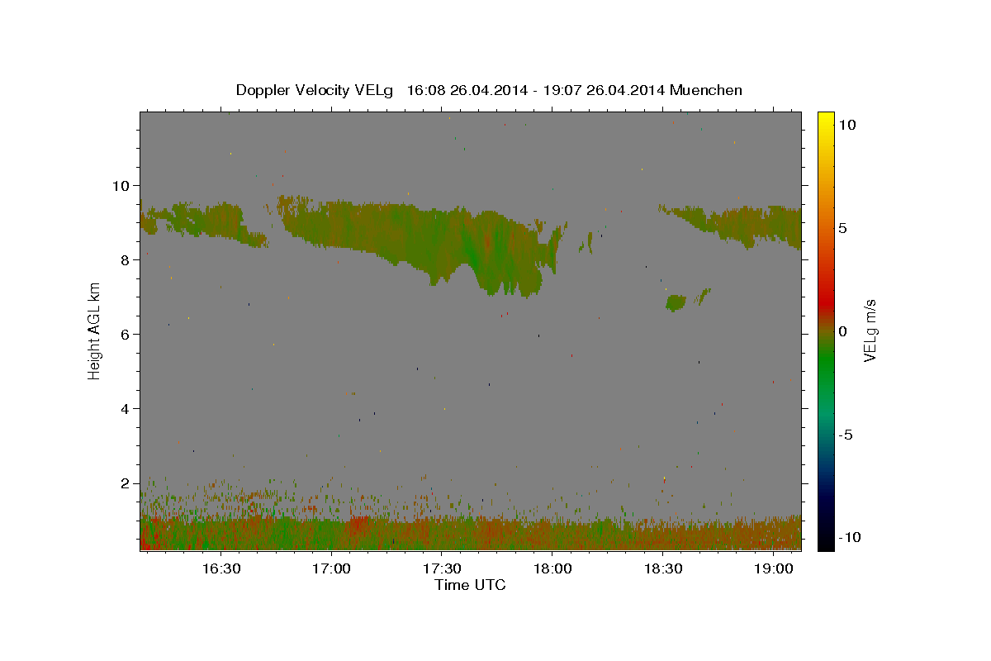Click the 17:00 time tick label
Image resolution: width=991 pixels, height=661 pixels.
(x=331, y=569)
